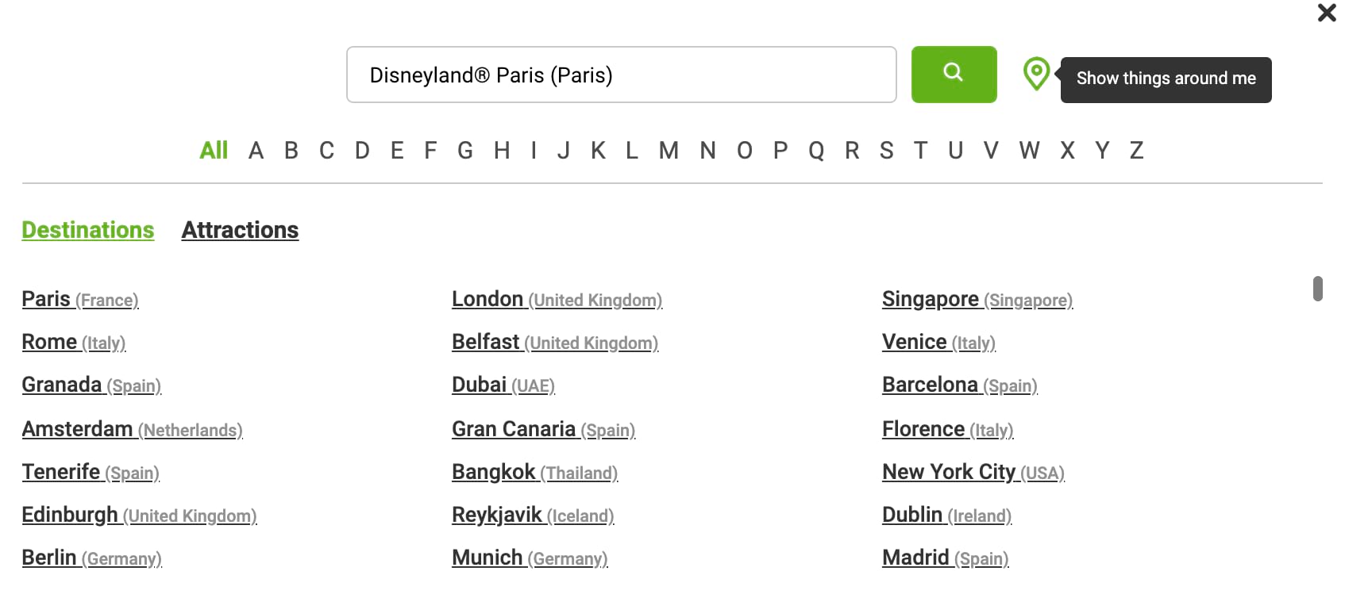
Task: Select the Destinations tab
Action: click(x=88, y=230)
